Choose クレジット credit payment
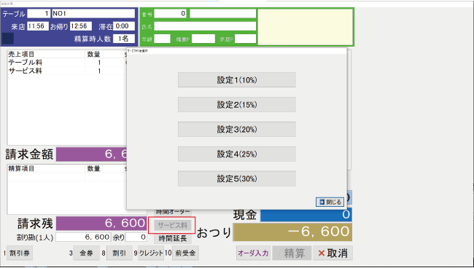 pos(151,253)
